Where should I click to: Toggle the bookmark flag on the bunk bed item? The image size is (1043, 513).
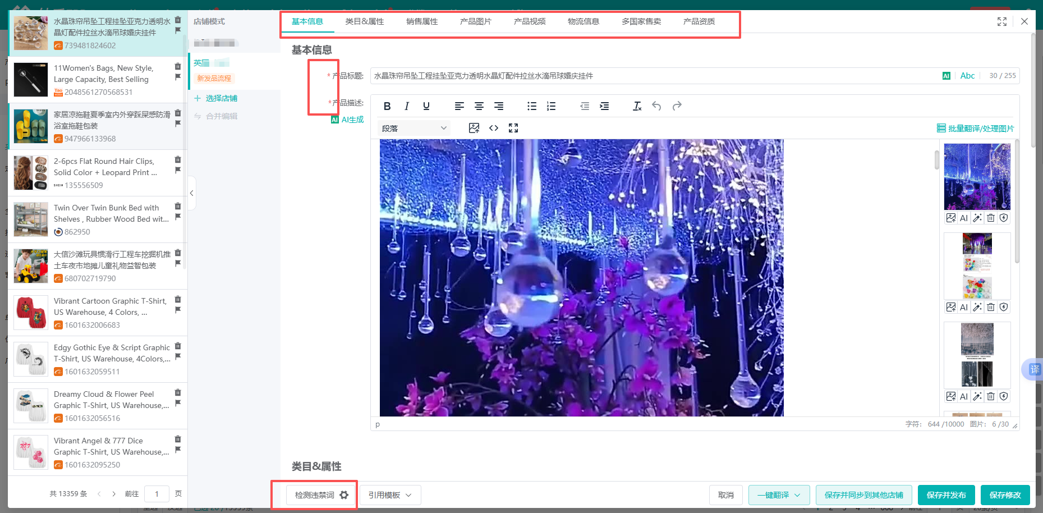(178, 216)
